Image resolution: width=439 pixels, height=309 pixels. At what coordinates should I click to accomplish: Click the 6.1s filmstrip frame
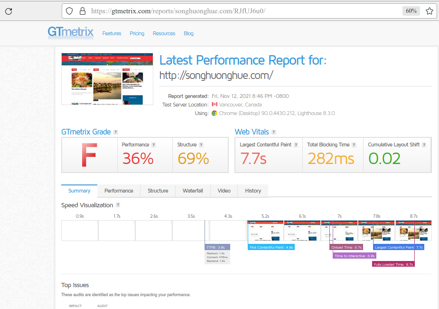click(302, 231)
